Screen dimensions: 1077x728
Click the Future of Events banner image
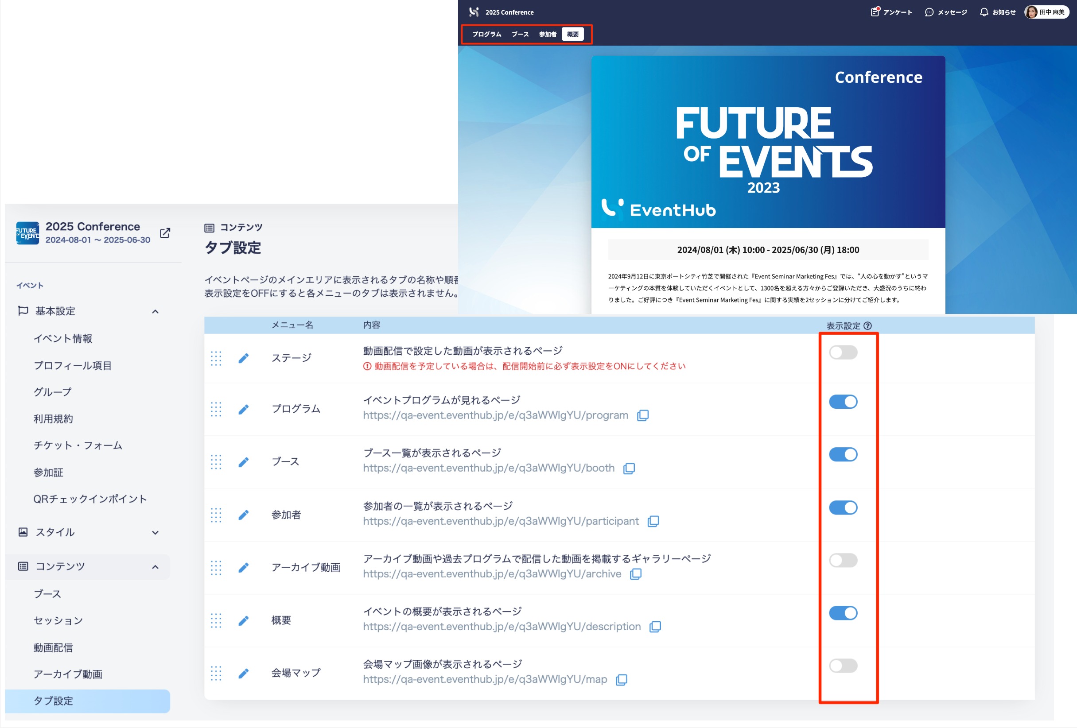pos(768,142)
